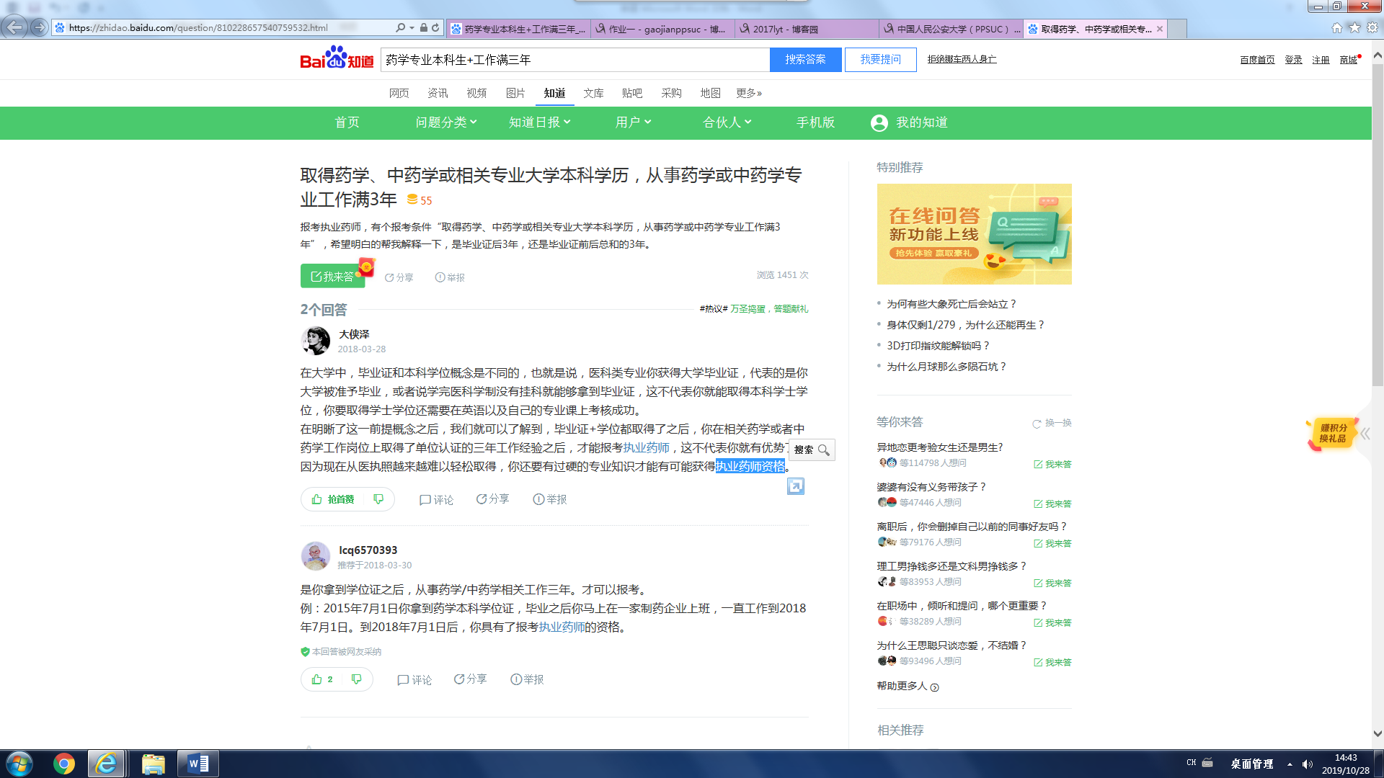Click the popup 搜索 magnifier icon
1384x778 pixels.
click(x=823, y=450)
